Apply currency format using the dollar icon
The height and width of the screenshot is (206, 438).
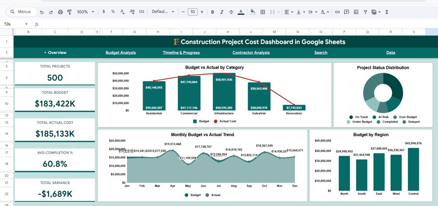coord(104,12)
